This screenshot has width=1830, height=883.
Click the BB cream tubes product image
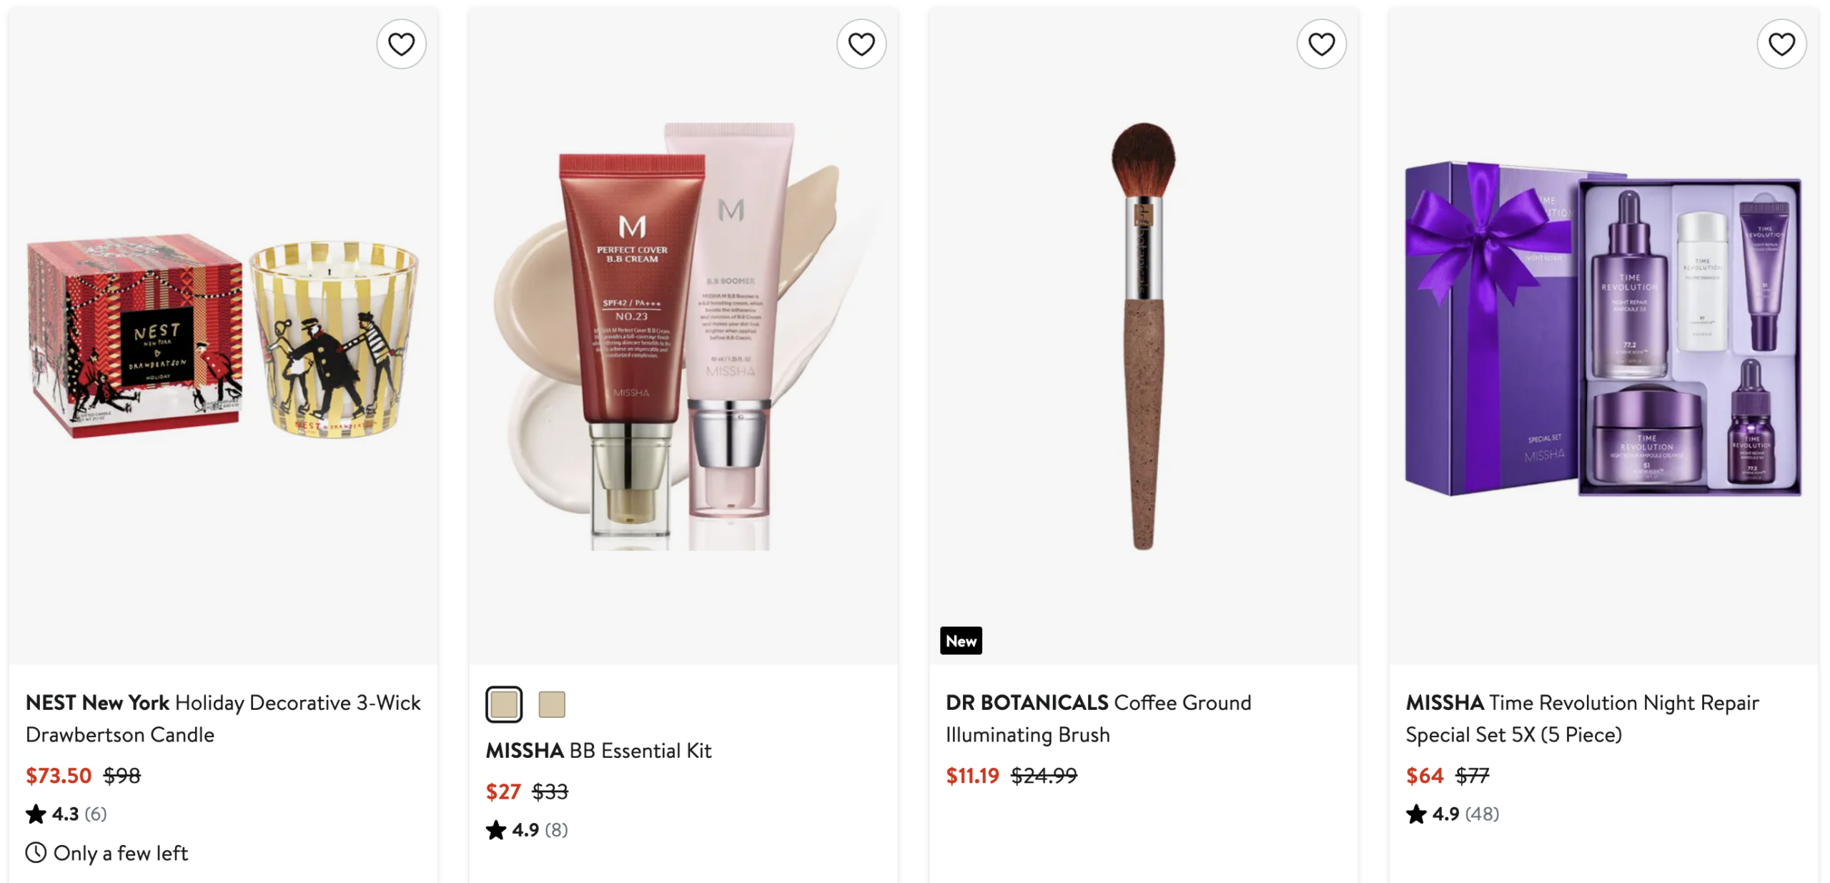point(683,336)
